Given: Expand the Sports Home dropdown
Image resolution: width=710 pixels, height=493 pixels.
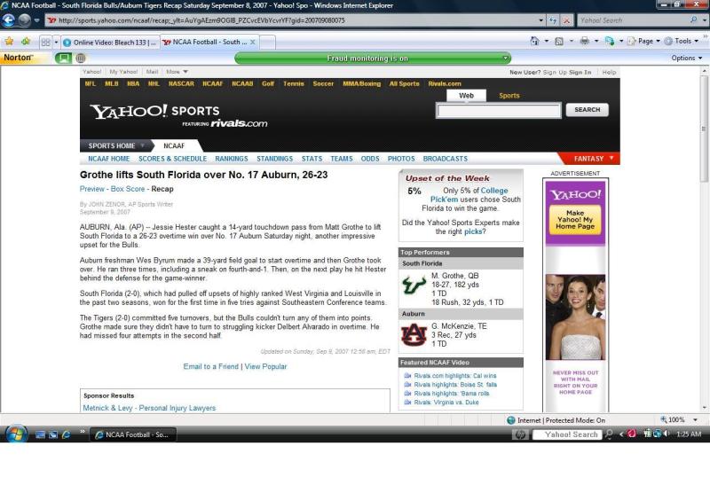Looking at the screenshot, I should [143, 145].
